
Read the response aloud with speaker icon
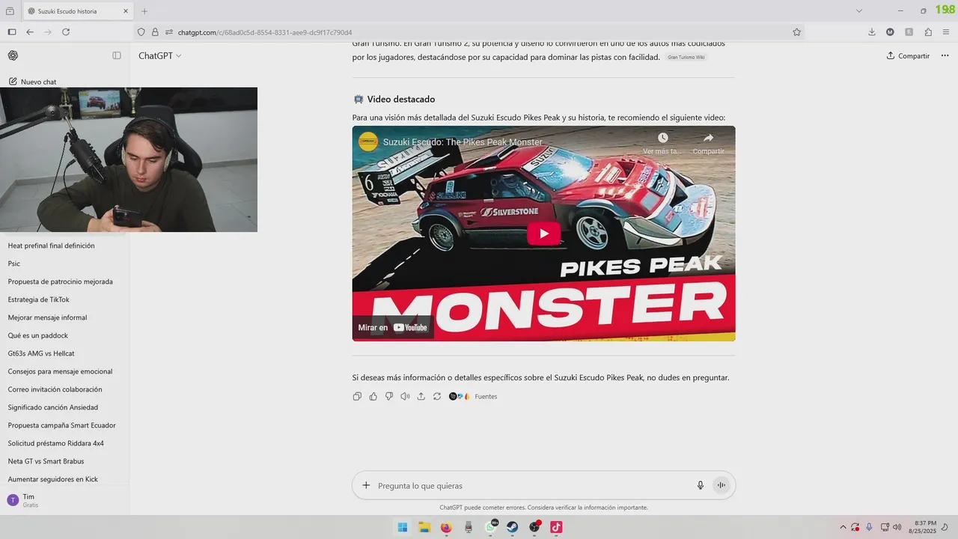point(405,397)
